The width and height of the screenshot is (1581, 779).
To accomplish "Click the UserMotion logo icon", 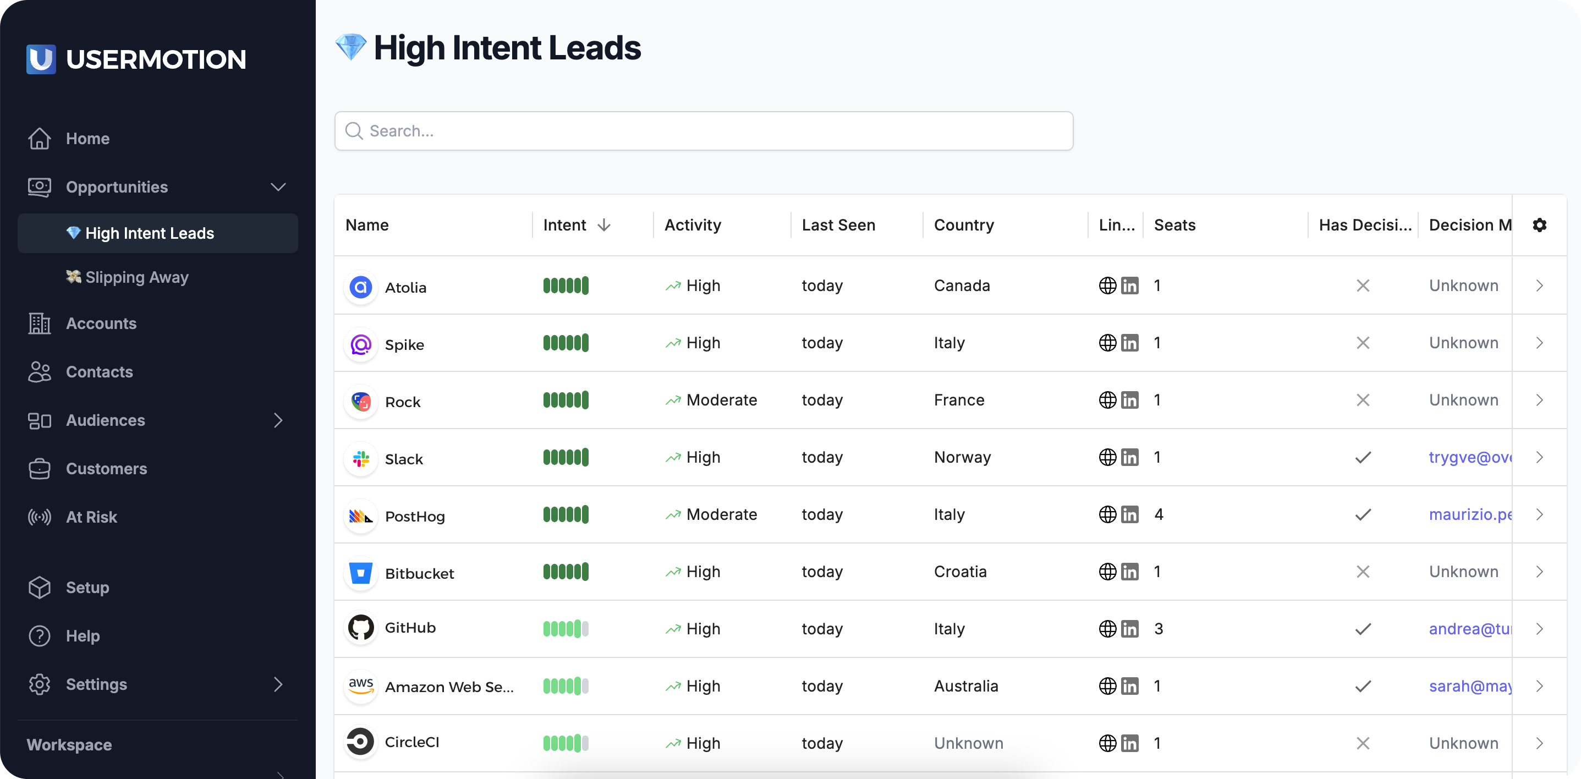I will (x=41, y=59).
